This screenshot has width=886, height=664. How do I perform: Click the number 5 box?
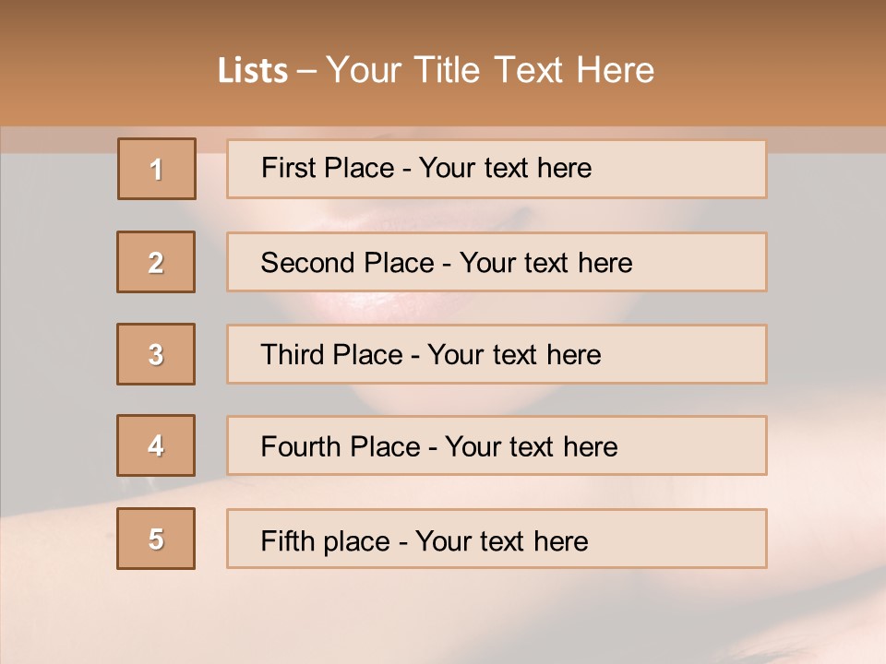[156, 539]
